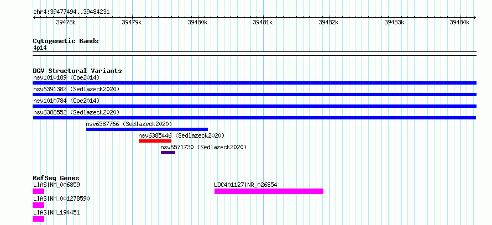Click the nsv6388552 (Sedlazeck2020) blue variant bar
The width and height of the screenshot is (492, 225).
254,118
